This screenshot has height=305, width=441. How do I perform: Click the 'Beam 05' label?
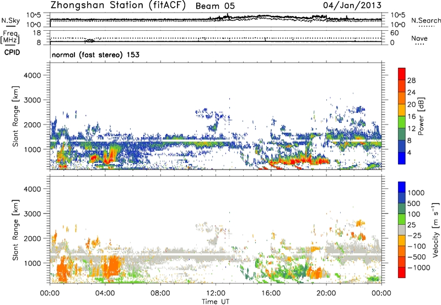(x=215, y=6)
